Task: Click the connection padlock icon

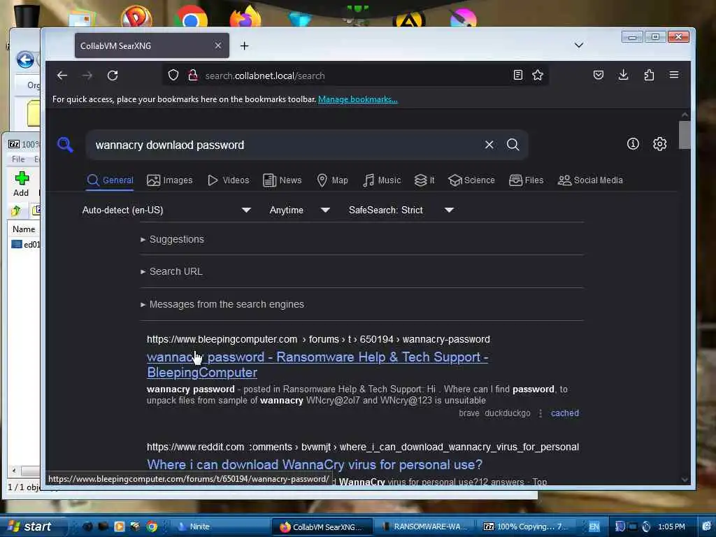Action: pyautogui.click(x=193, y=75)
